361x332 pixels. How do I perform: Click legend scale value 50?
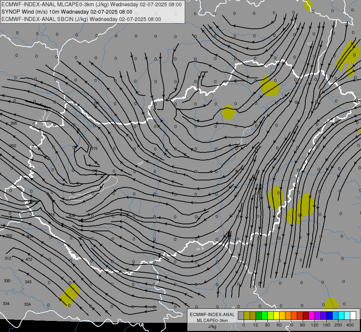[279, 325]
